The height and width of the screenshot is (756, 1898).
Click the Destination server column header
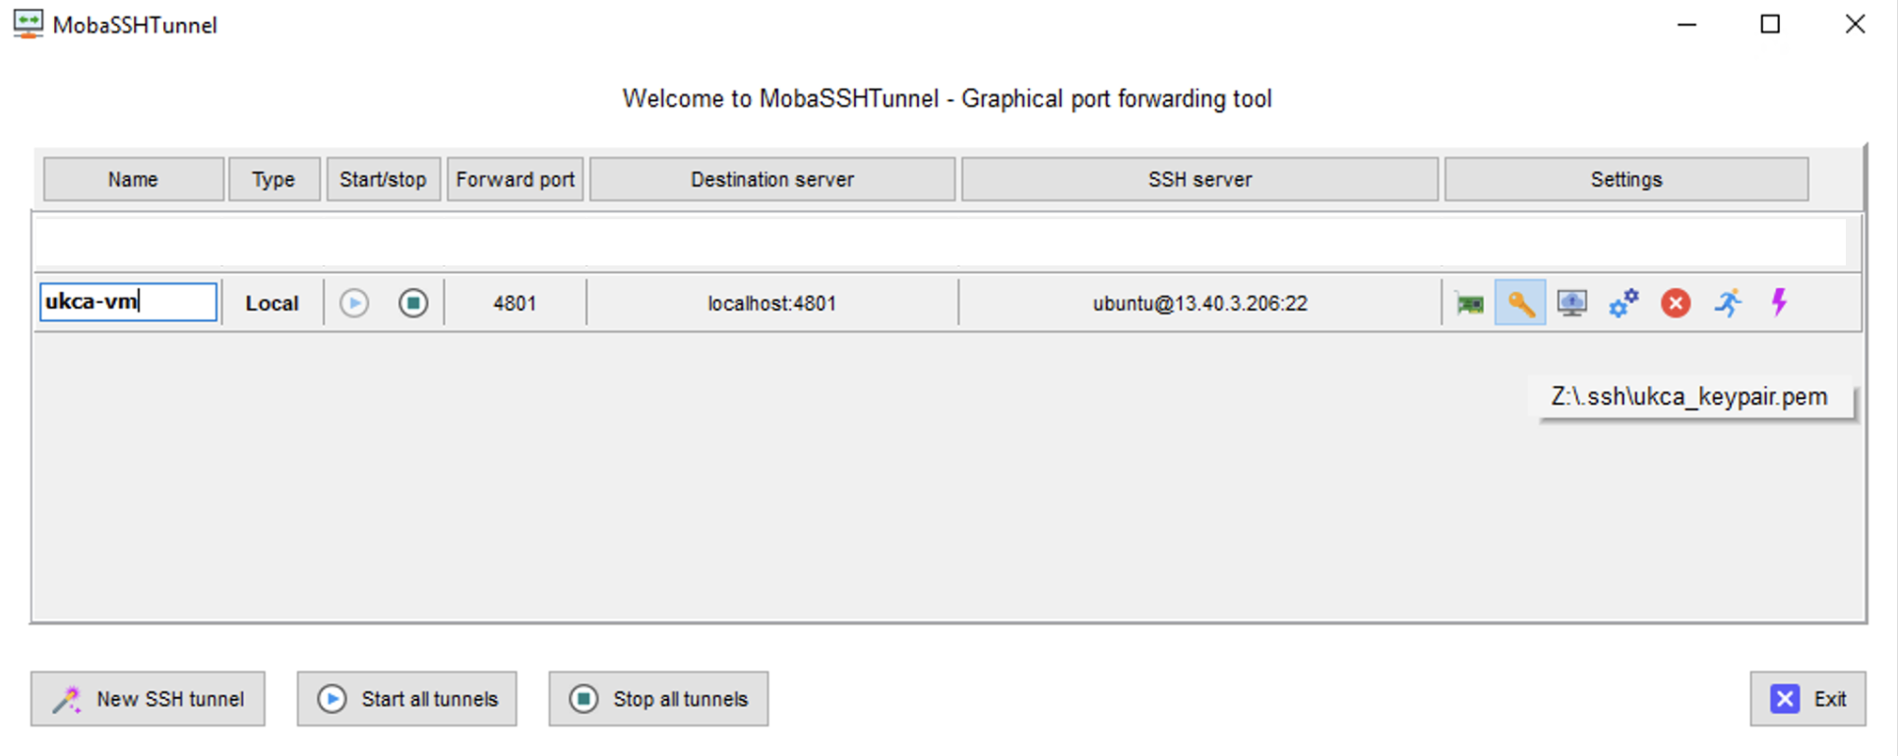(772, 179)
